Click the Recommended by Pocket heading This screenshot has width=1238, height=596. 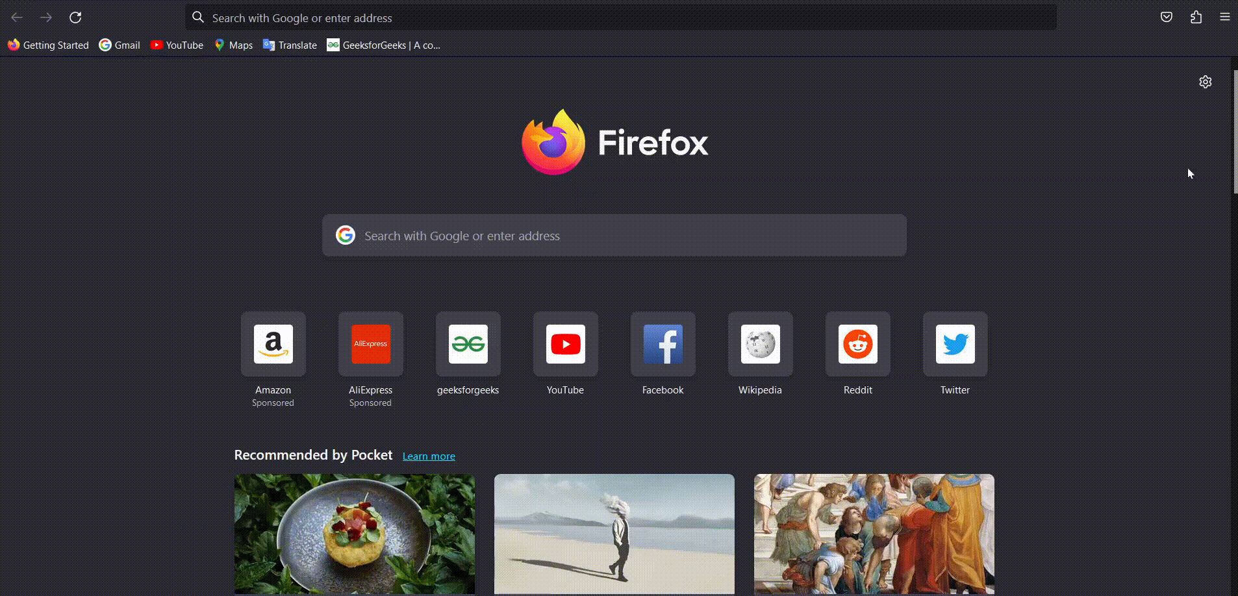pos(313,455)
